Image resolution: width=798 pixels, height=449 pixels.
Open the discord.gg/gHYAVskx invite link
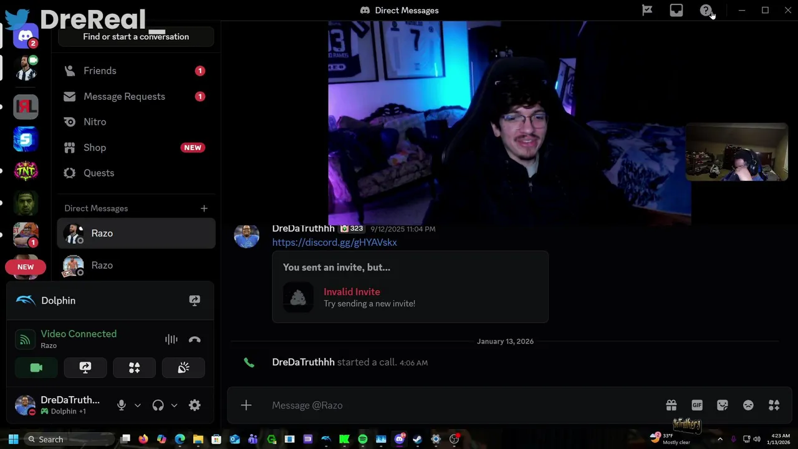[334, 243]
